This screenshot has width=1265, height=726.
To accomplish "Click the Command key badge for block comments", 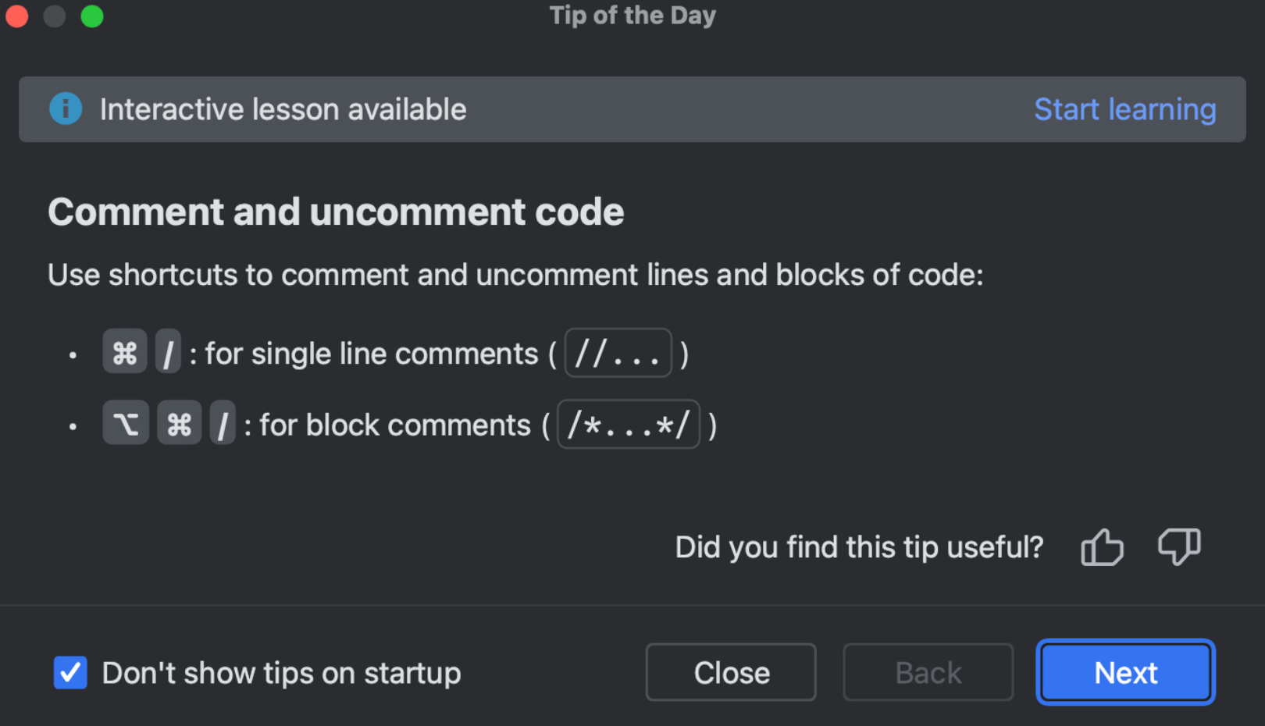I will (179, 424).
